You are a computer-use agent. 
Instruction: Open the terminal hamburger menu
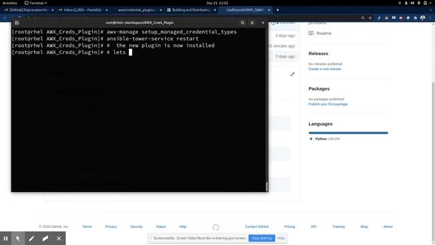click(x=252, y=22)
